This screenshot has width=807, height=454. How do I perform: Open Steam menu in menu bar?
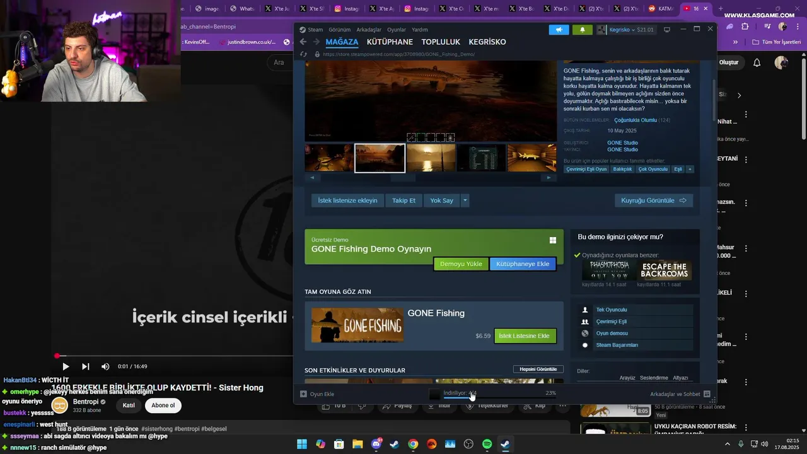click(x=311, y=30)
